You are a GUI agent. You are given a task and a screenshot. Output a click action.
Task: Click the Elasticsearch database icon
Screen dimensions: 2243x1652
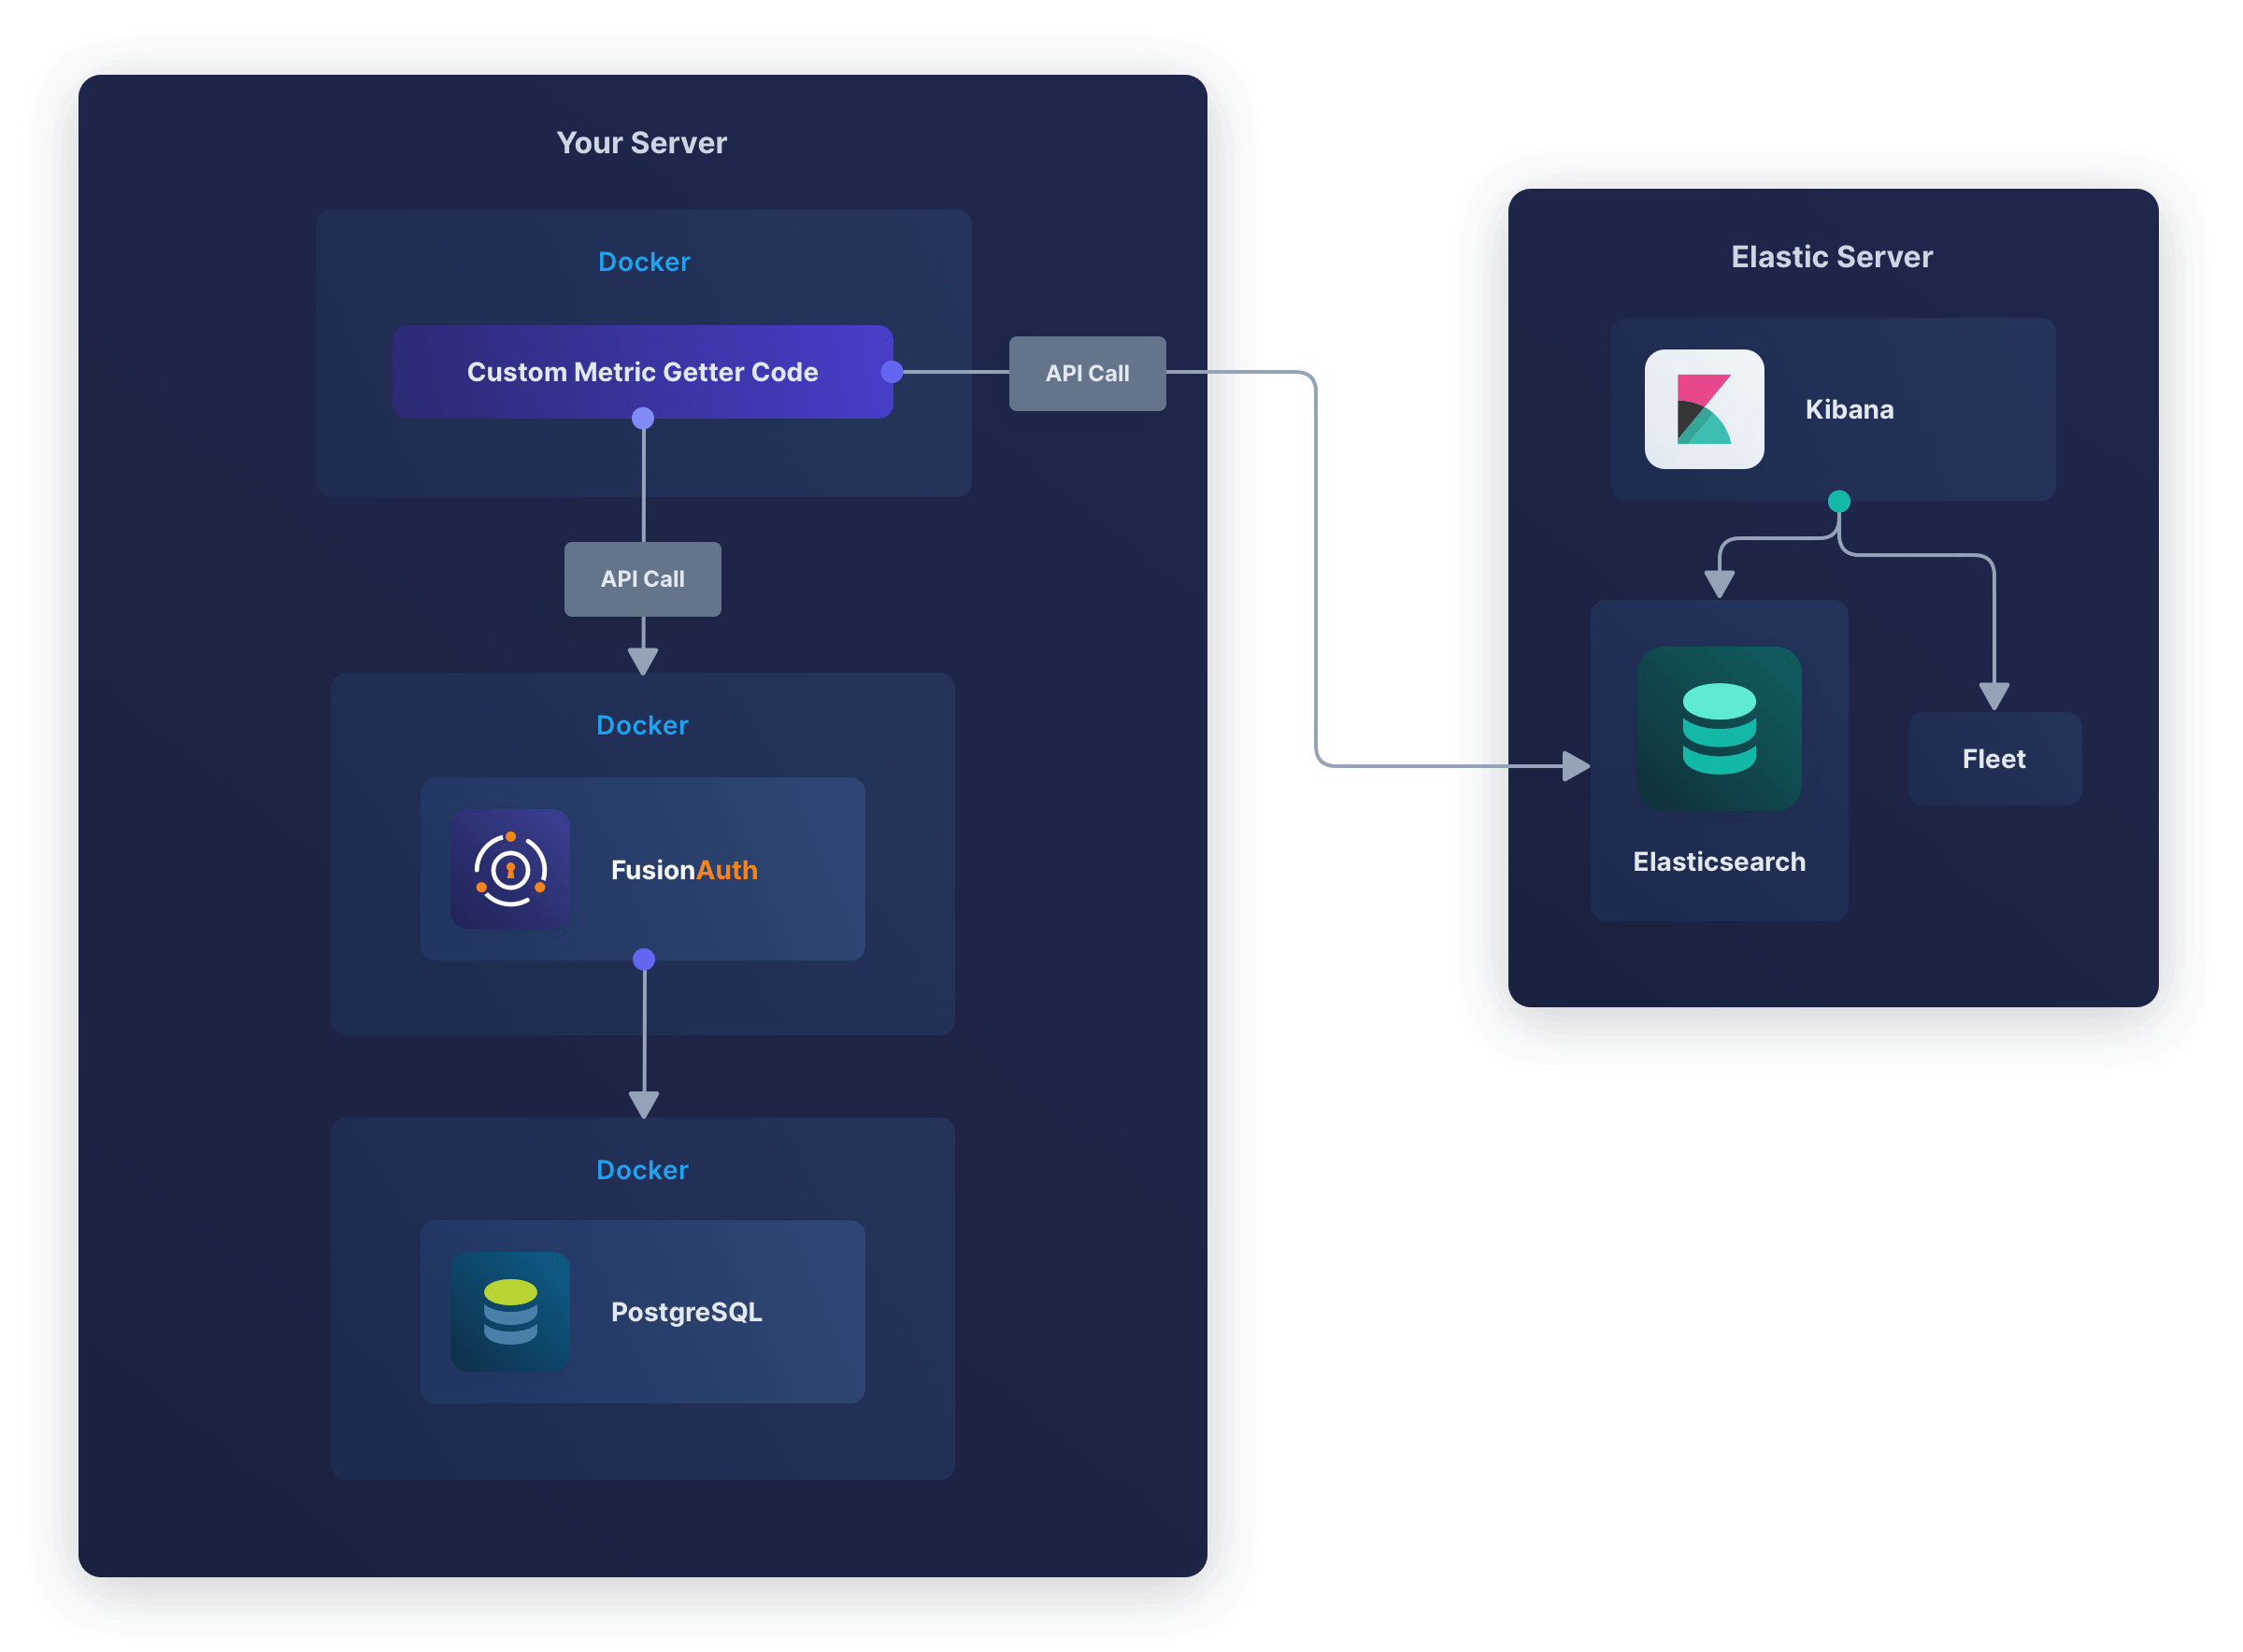[1719, 729]
